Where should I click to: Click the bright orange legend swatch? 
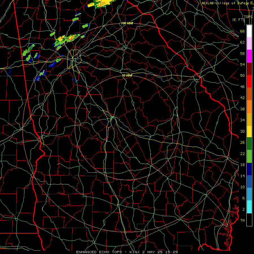pyautogui.click(x=249, y=107)
